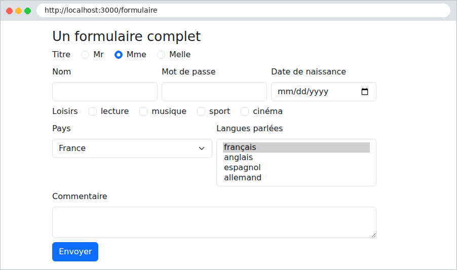Pick allemand in the languages list
The width and height of the screenshot is (457, 270).
(296, 178)
